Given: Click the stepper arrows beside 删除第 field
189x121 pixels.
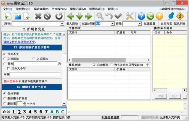Looking at the screenshot, I should [x=24, y=104].
